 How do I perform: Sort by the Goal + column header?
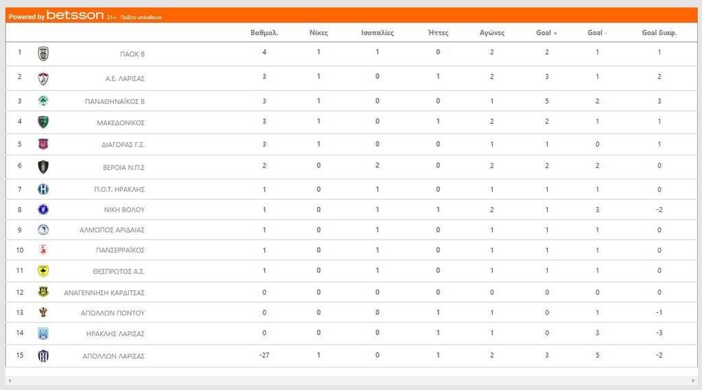pyautogui.click(x=546, y=33)
